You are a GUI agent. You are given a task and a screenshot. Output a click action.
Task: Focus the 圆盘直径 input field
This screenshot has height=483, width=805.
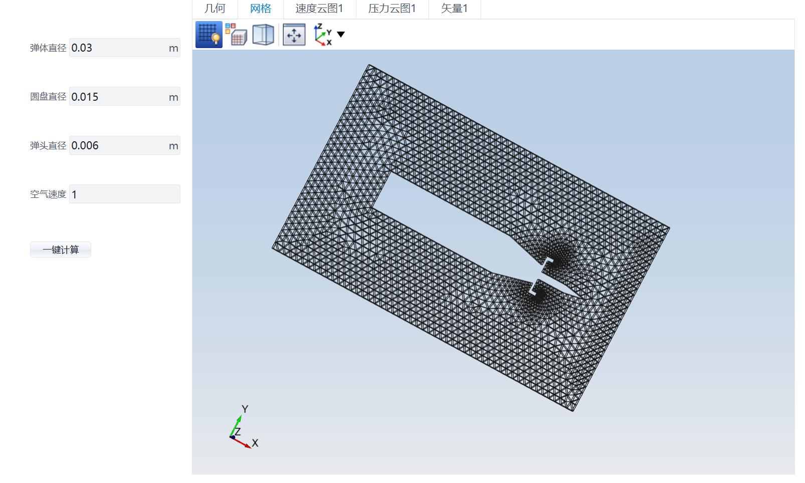tap(125, 96)
